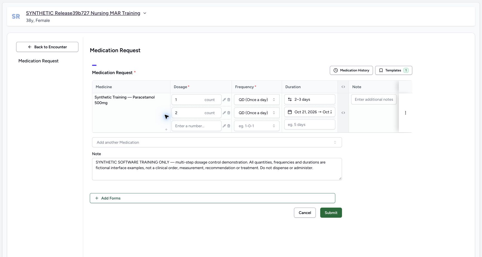Click into the SYNTHETIC SOFTWARE TRAINING note textarea
The height and width of the screenshot is (257, 482).
tap(217, 169)
